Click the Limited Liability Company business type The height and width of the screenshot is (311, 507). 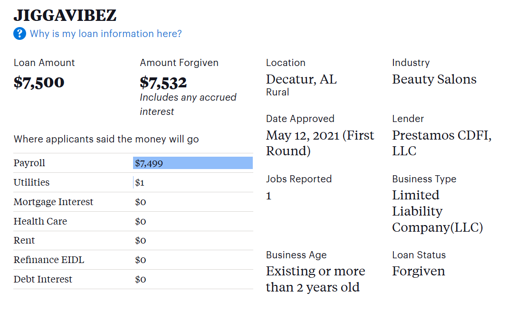pyautogui.click(x=437, y=211)
